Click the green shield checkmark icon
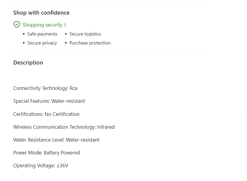This screenshot has height=181, width=247. click(x=17, y=24)
